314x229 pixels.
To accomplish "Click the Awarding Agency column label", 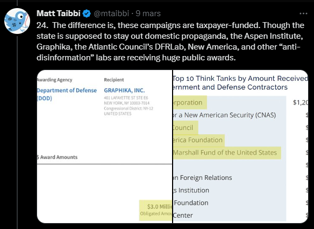I will (x=54, y=80).
